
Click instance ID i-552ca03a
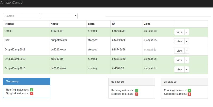point(119,31)
